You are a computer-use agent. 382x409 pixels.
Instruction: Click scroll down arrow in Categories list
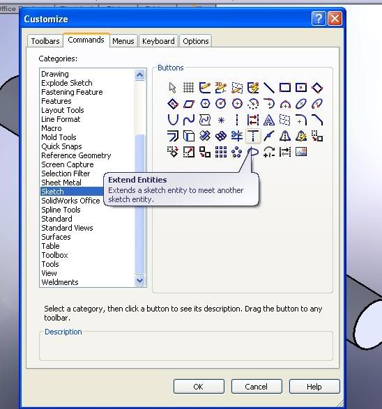(140, 281)
